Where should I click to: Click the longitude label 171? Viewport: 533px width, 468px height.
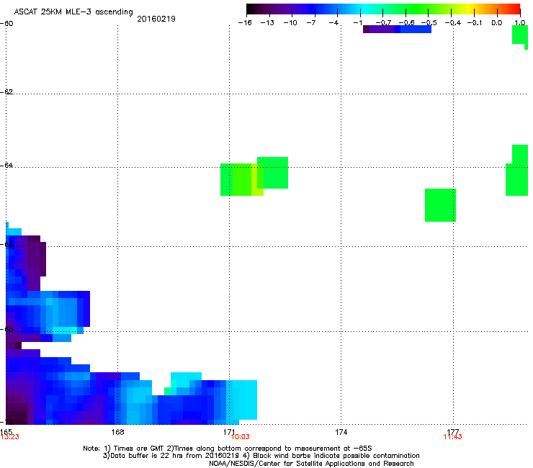click(229, 432)
